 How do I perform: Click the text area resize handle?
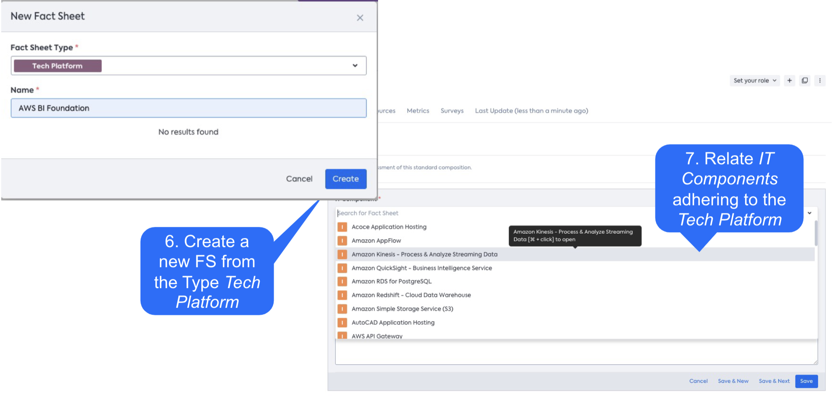point(815,362)
